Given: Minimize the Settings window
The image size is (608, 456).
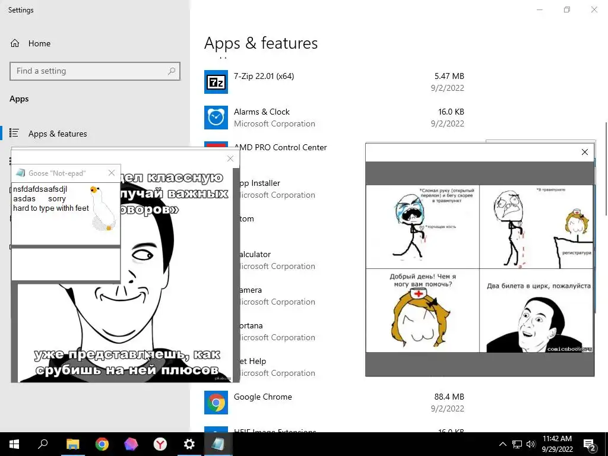Looking at the screenshot, I should [x=540, y=9].
